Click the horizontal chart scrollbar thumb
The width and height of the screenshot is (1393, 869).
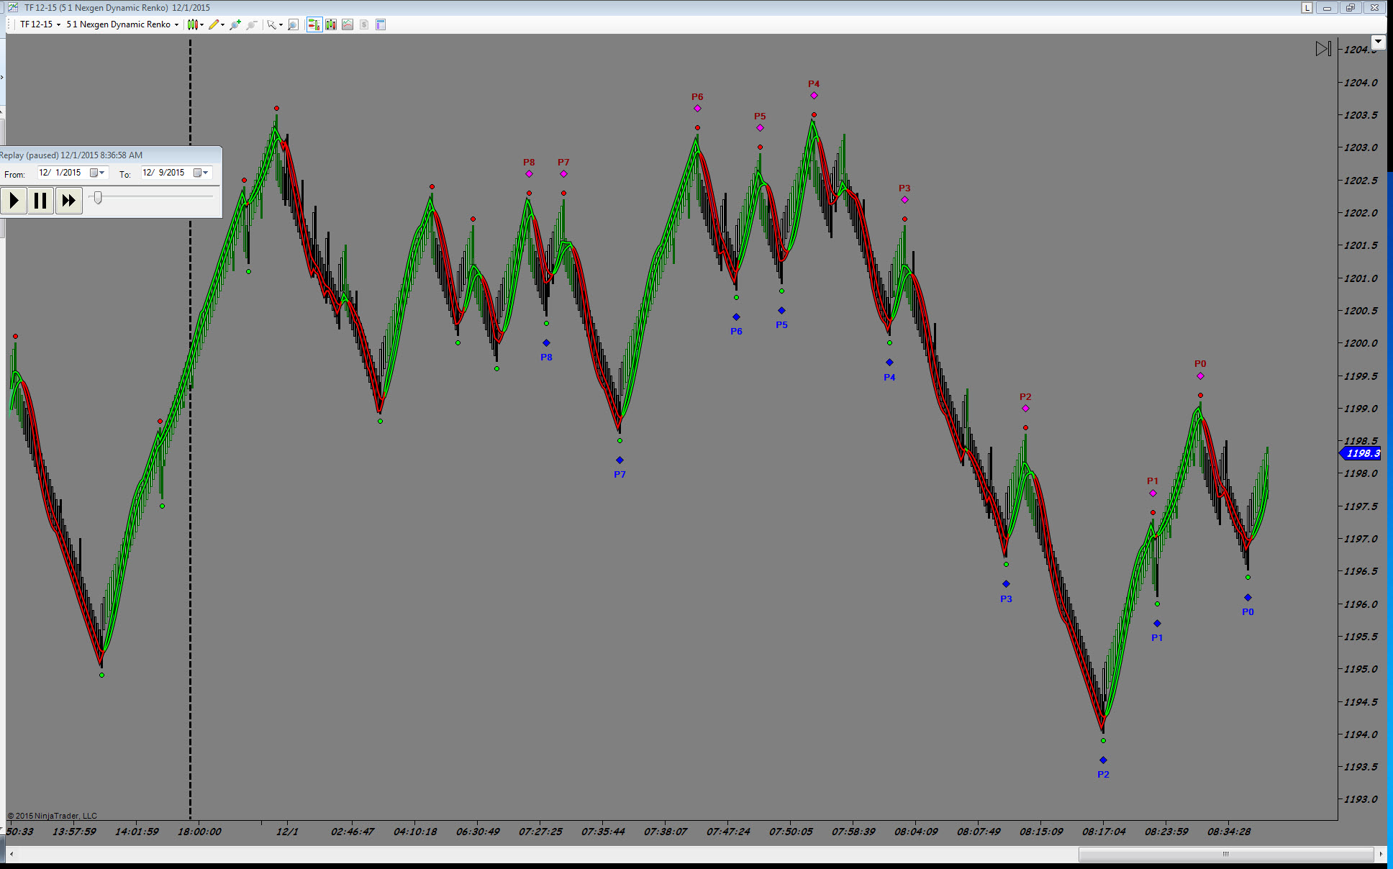1225,854
